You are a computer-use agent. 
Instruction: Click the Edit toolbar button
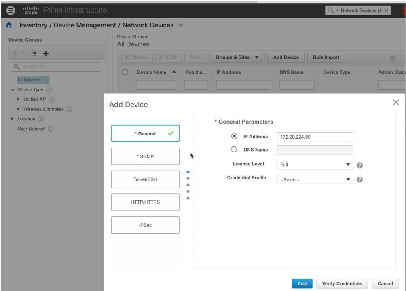(169, 57)
